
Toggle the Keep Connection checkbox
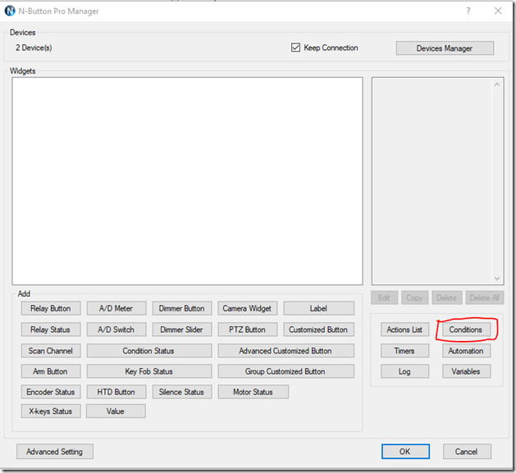[x=295, y=48]
